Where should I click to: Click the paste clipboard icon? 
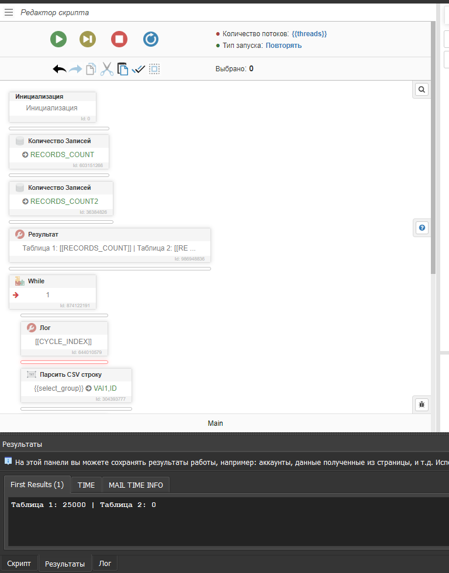pos(123,69)
